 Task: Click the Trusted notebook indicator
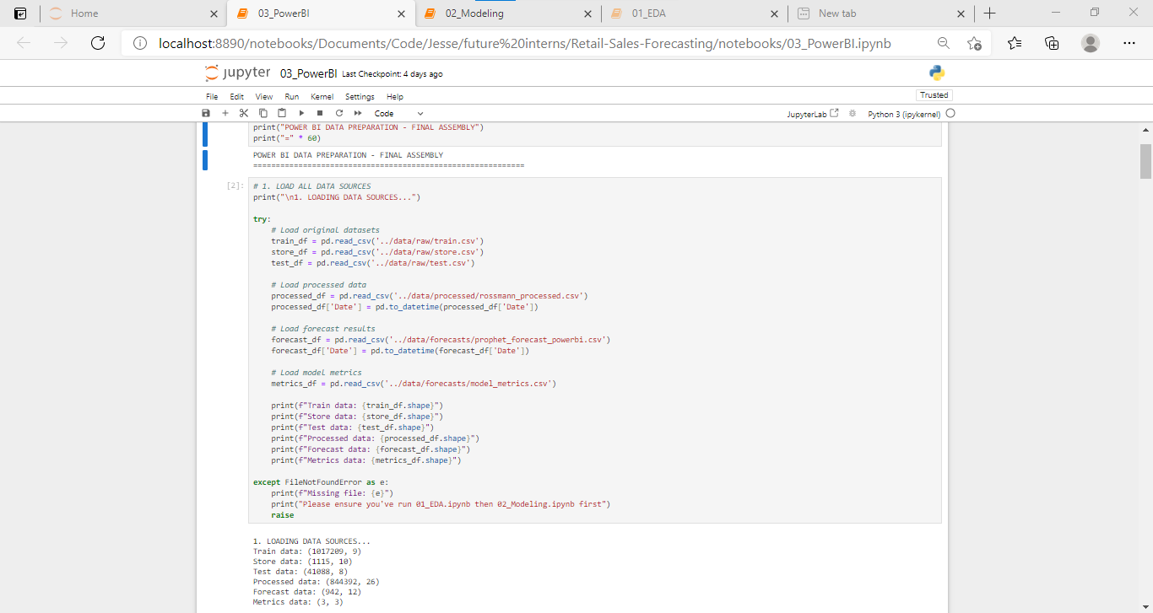pyautogui.click(x=934, y=95)
